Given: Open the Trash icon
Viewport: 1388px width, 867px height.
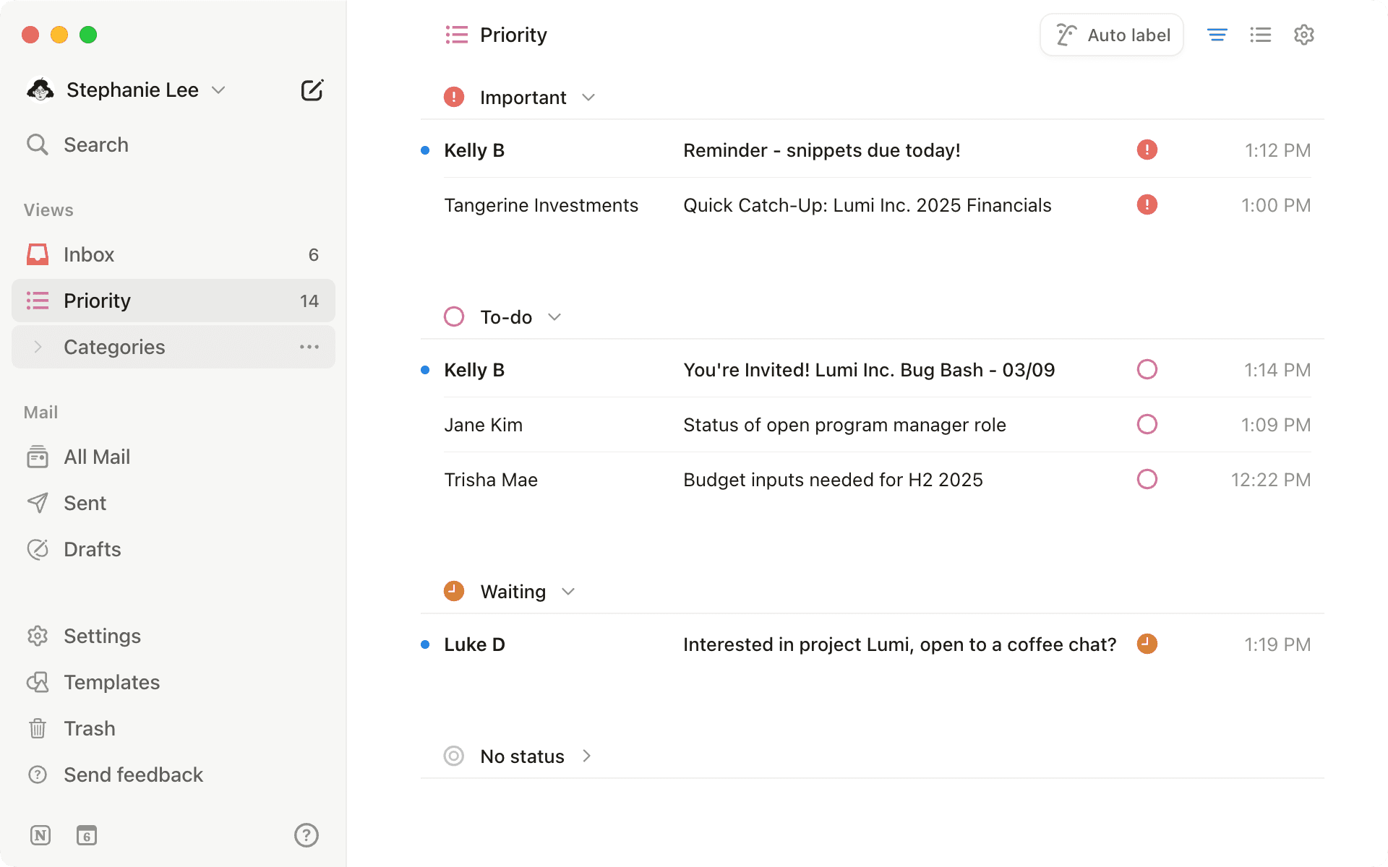Looking at the screenshot, I should point(38,728).
